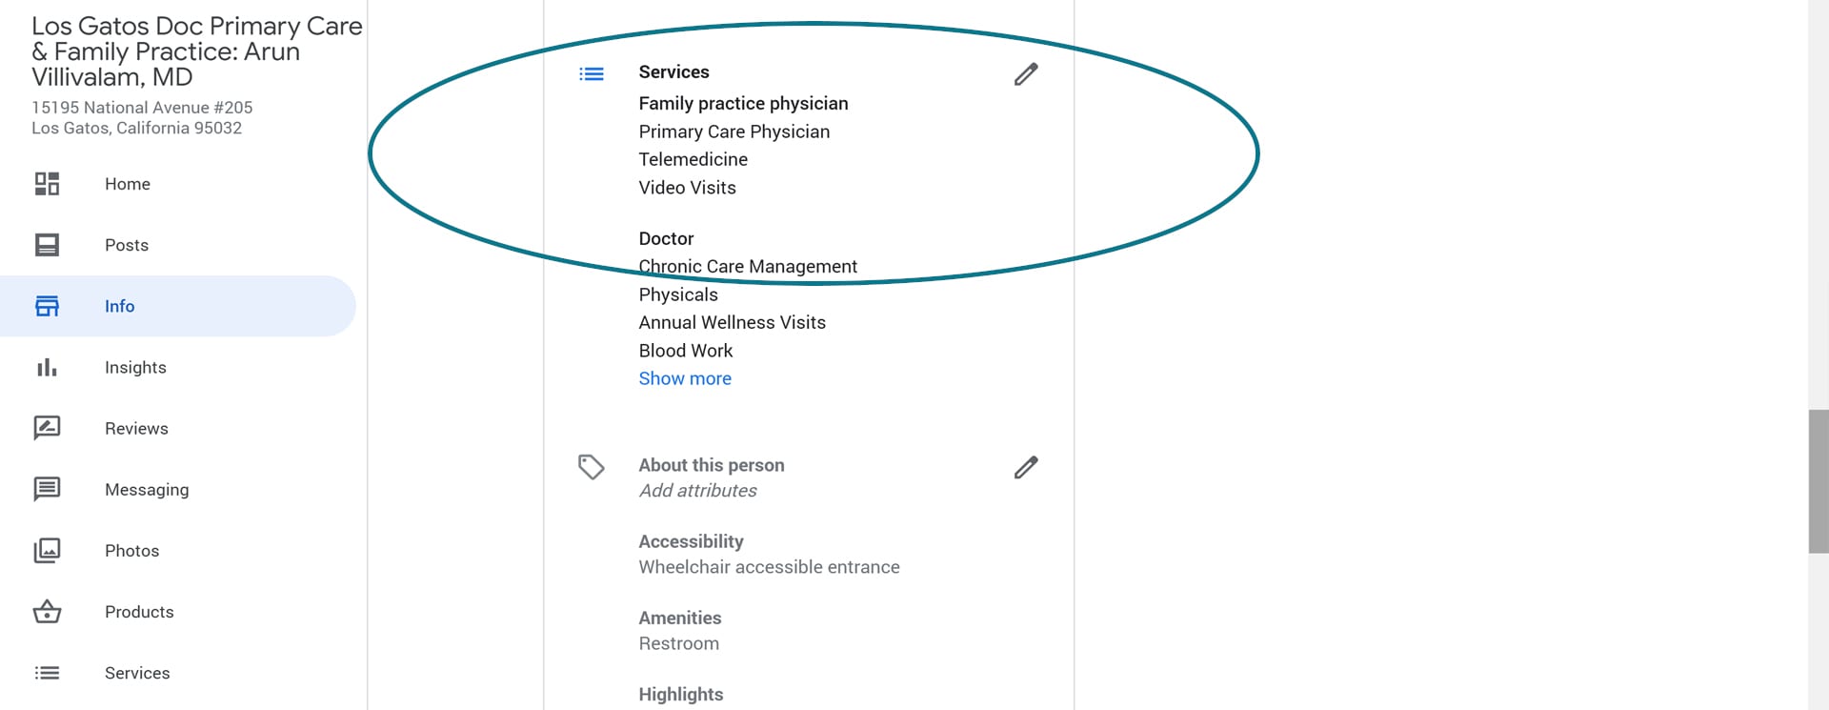Click the About this person tag icon
Viewport: 1829px width, 710px height.
pyautogui.click(x=592, y=466)
